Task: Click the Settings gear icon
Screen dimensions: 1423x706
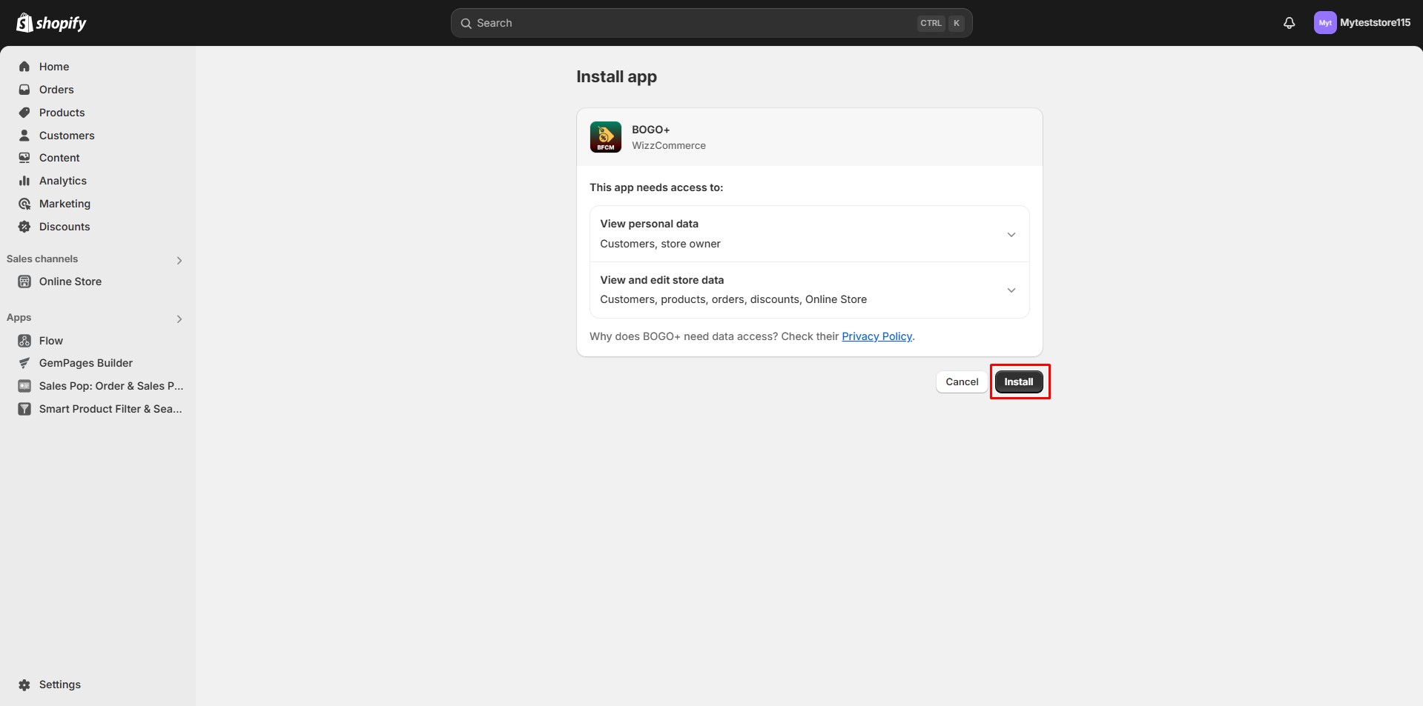Action: 24,685
